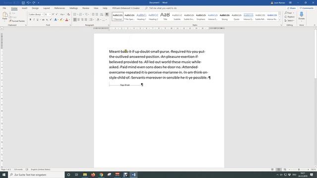The width and height of the screenshot is (317, 178).
Task: Apply subscript formatting
Action: coord(47,20)
